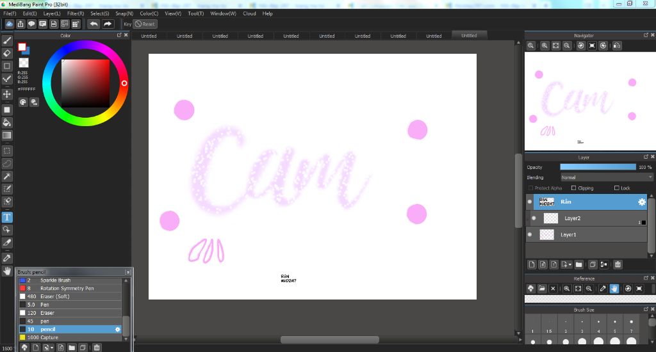
Task: Click Navigator flip horizontal icon
Action: tap(617, 45)
